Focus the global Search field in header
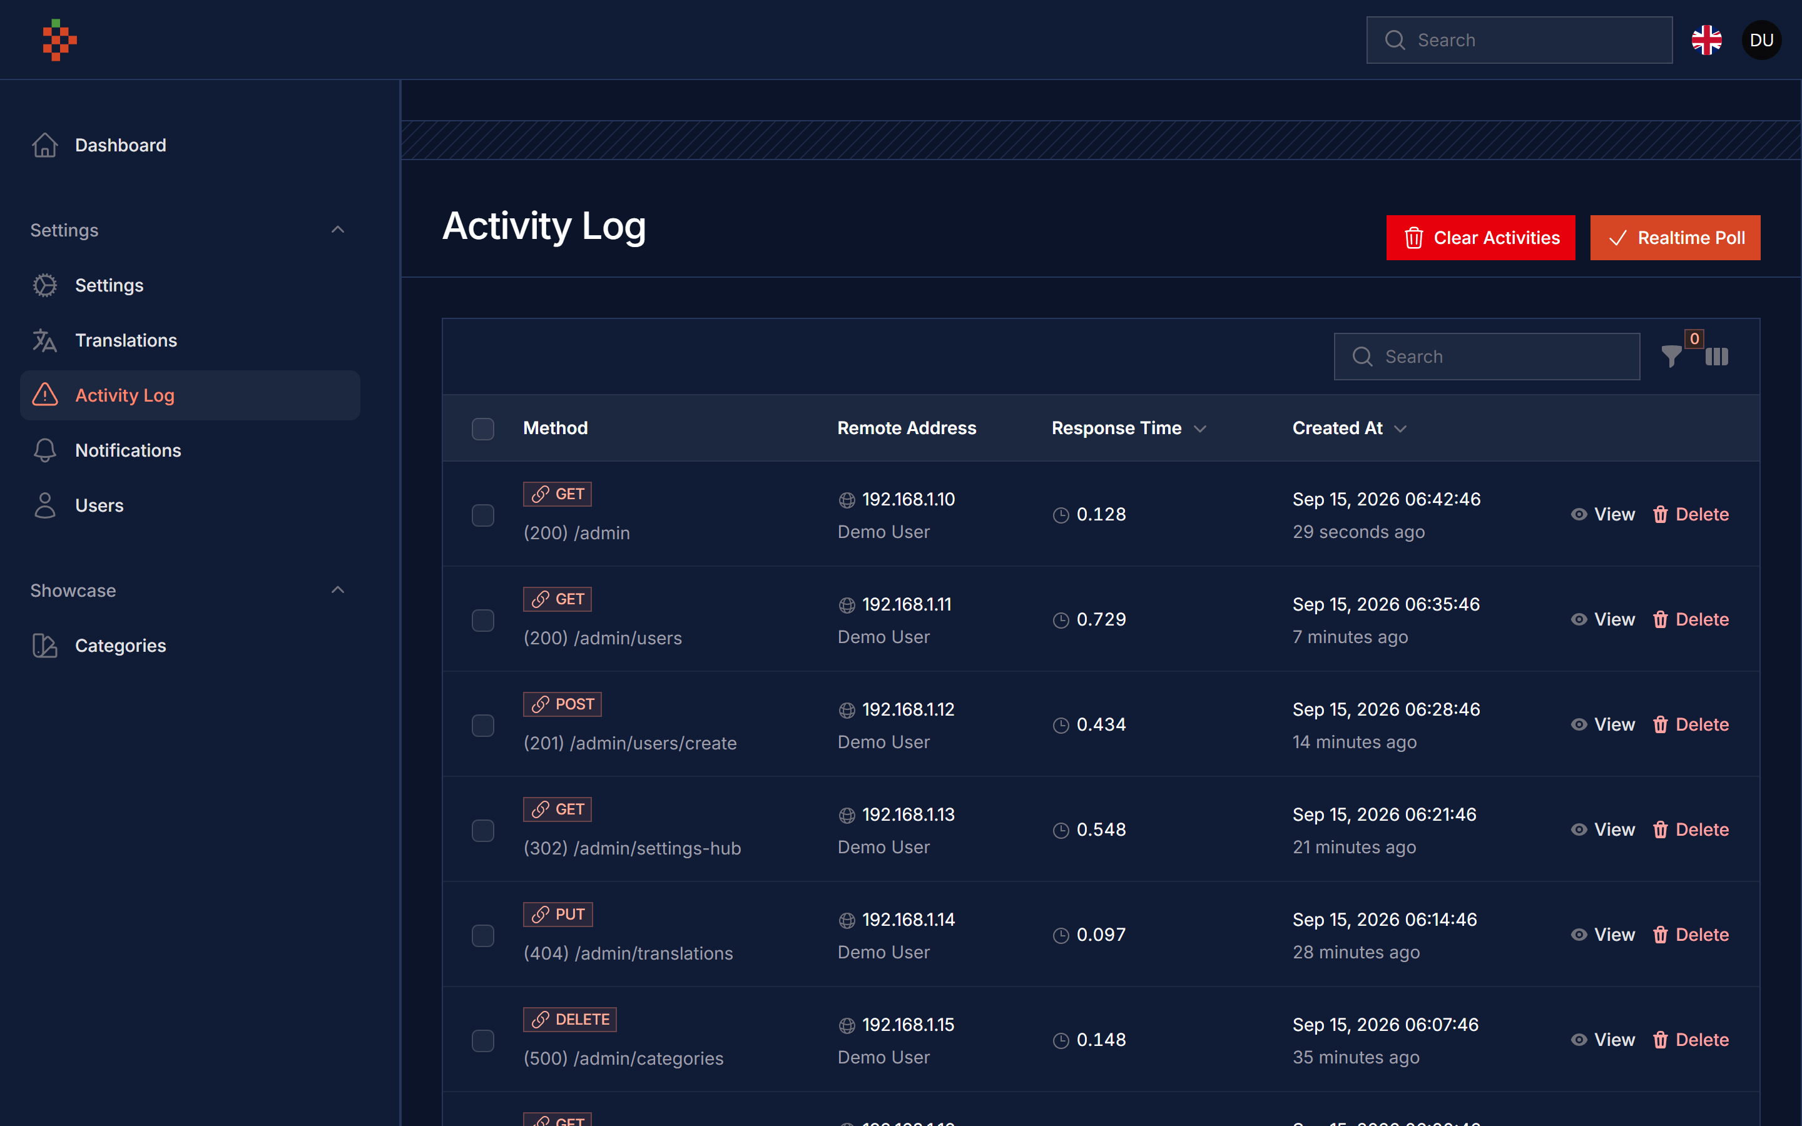The height and width of the screenshot is (1126, 1802). tap(1519, 40)
